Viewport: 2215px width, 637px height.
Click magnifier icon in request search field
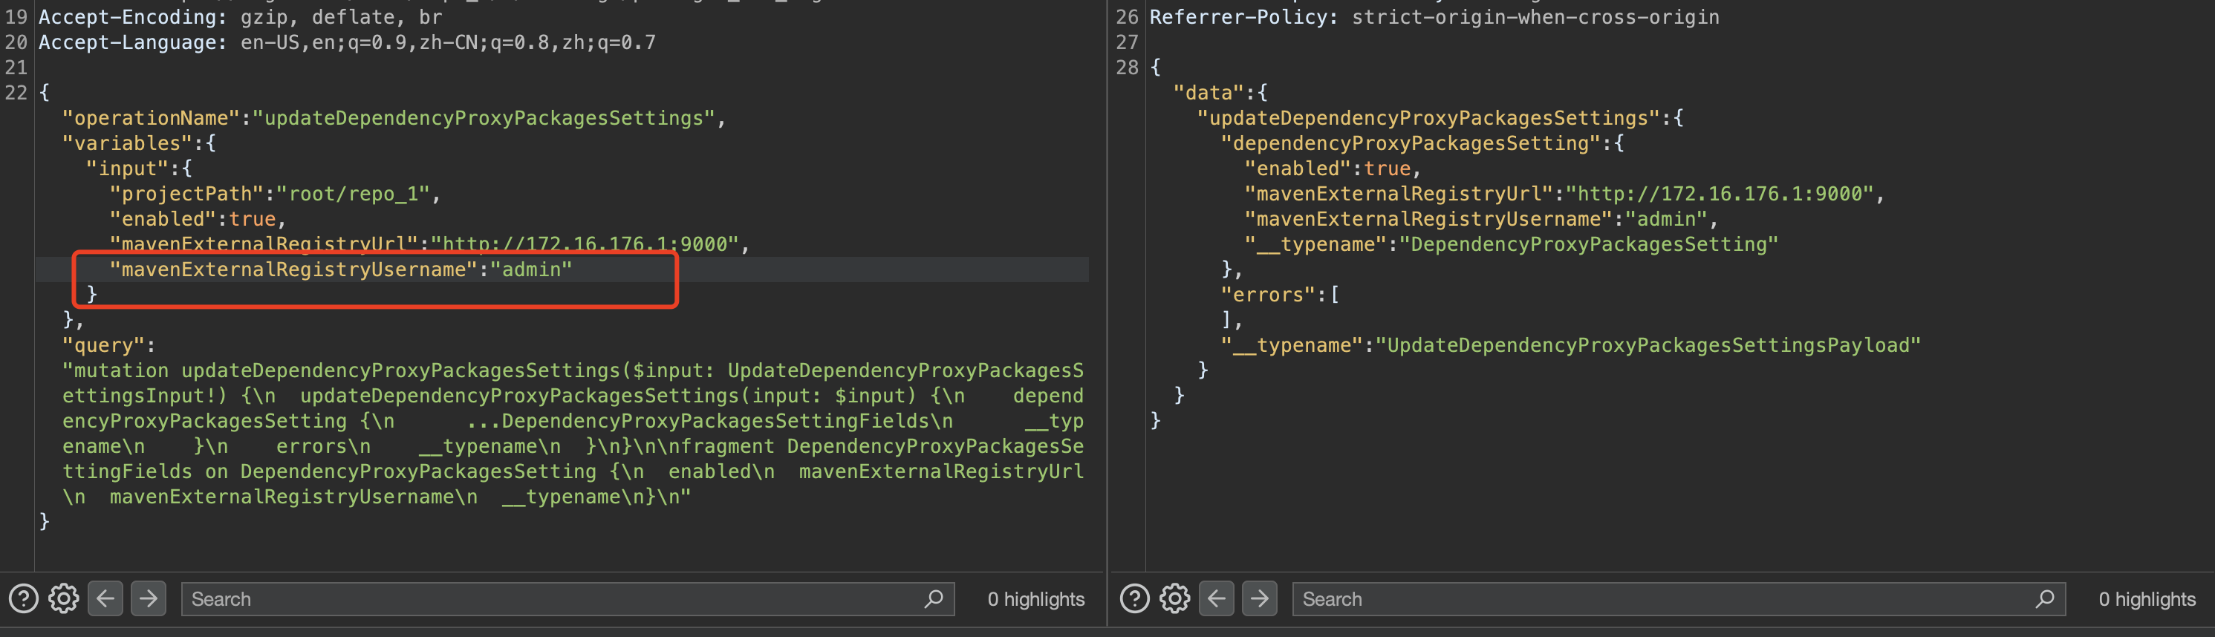(934, 598)
